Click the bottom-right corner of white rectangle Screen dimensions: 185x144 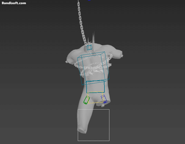109,141
